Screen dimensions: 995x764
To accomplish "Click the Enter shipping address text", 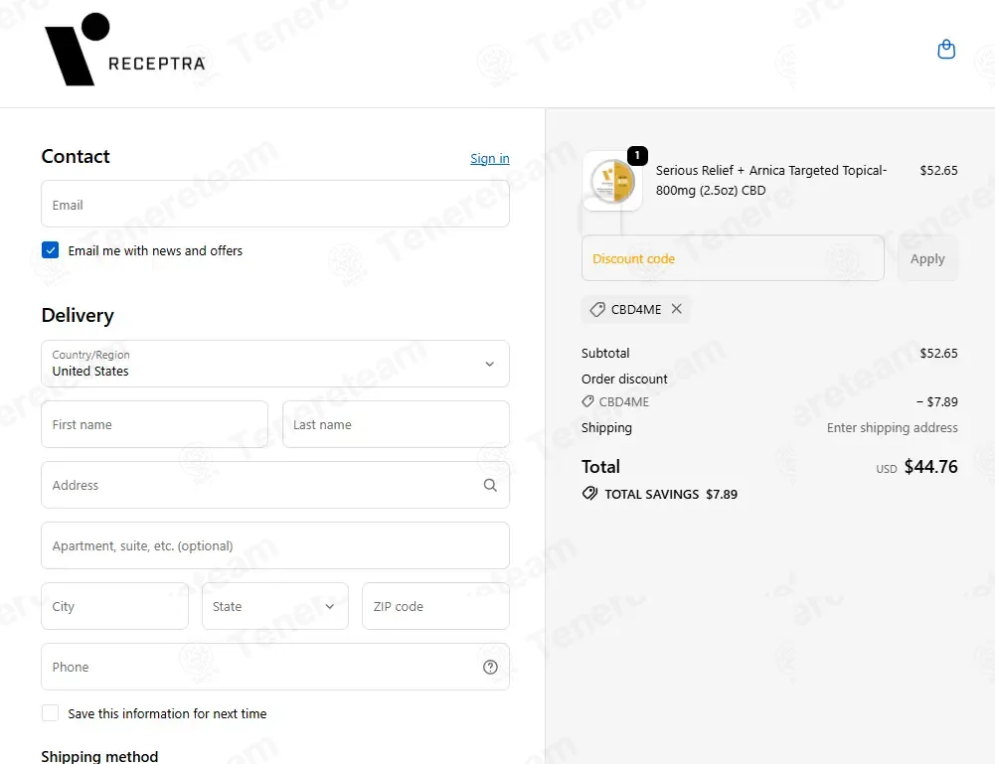I will 892,428.
